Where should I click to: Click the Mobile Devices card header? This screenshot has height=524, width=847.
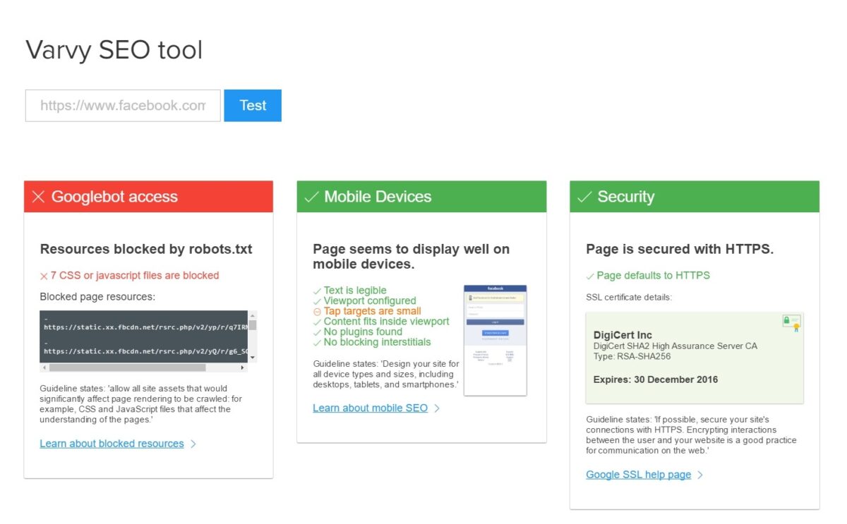click(x=421, y=197)
